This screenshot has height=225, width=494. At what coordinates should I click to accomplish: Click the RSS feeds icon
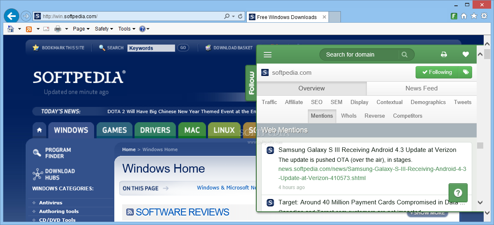[28, 29]
